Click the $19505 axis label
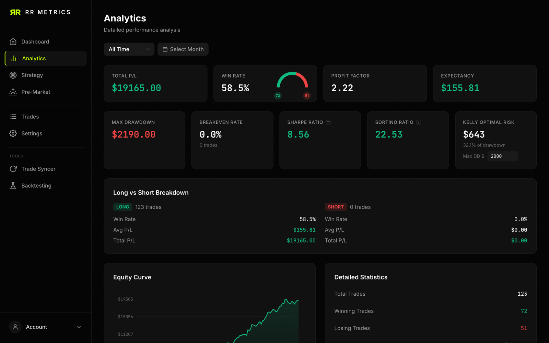 126,299
